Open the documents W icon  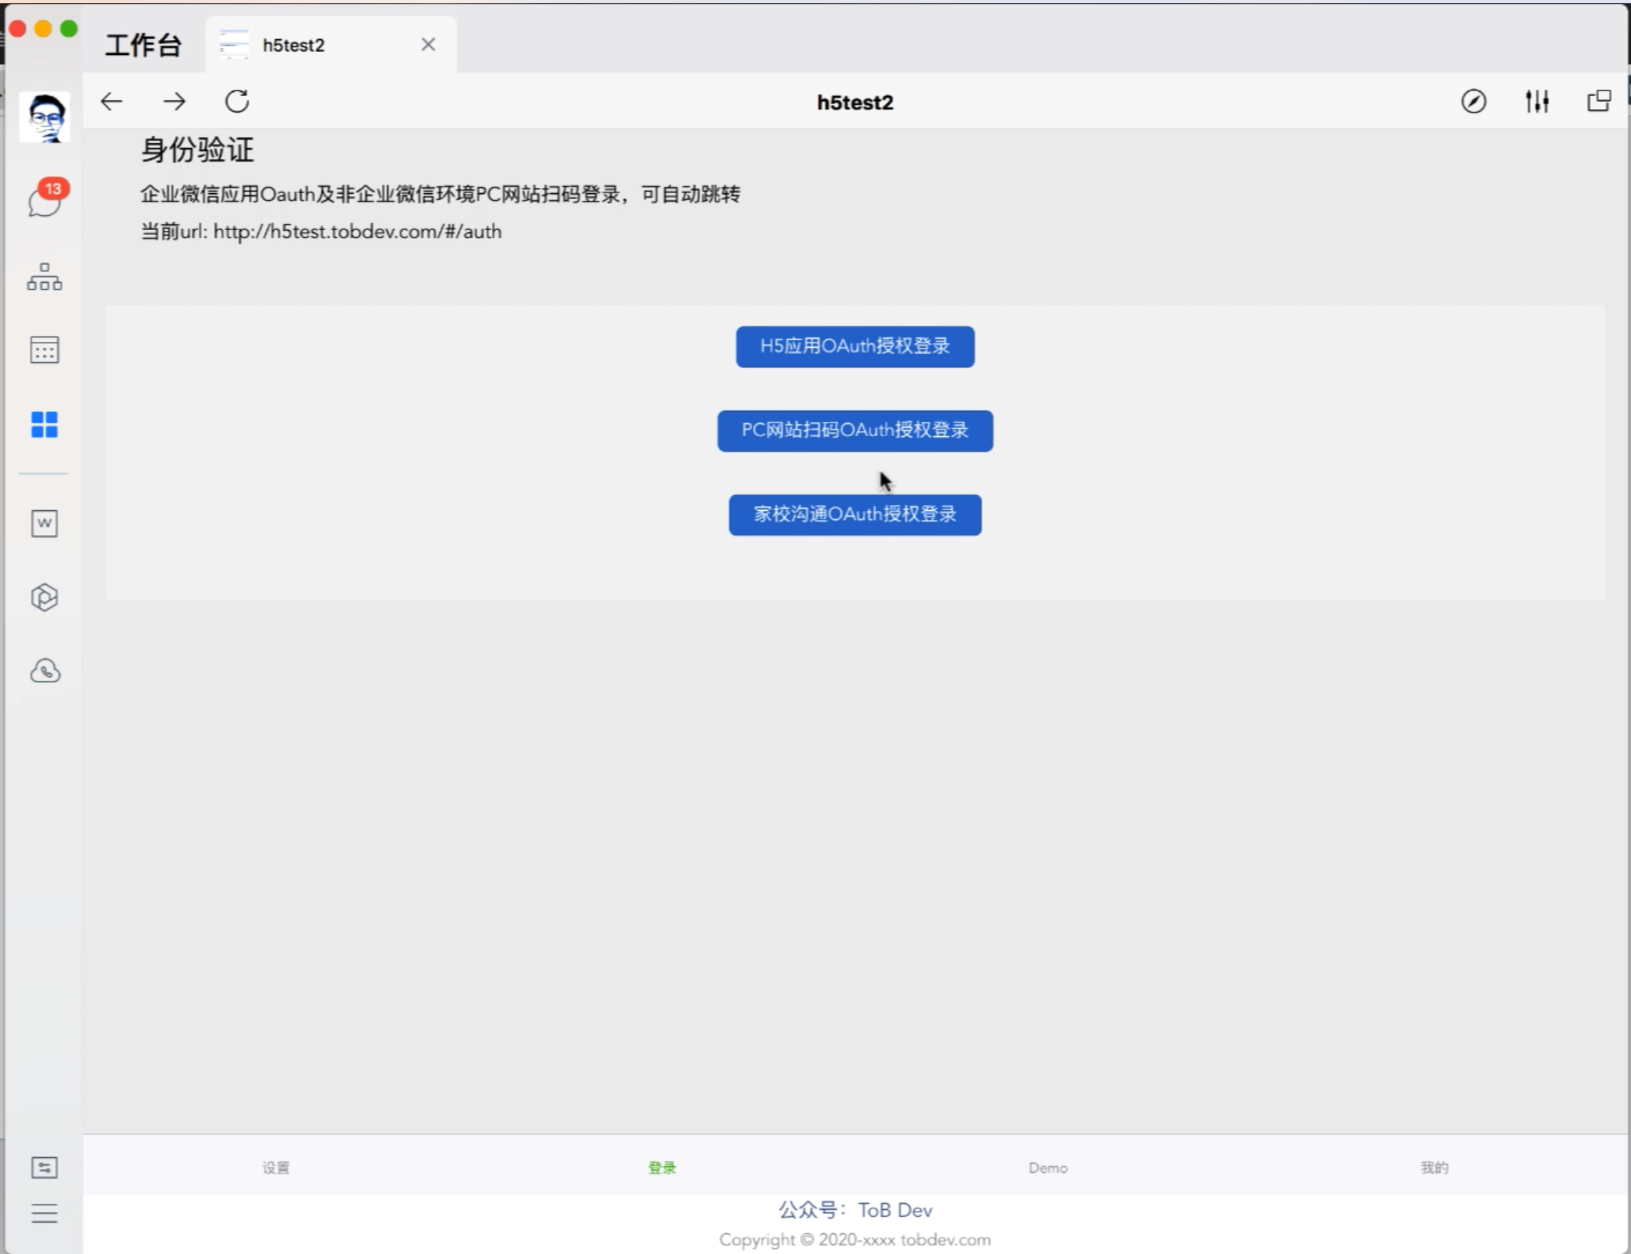[x=45, y=523]
